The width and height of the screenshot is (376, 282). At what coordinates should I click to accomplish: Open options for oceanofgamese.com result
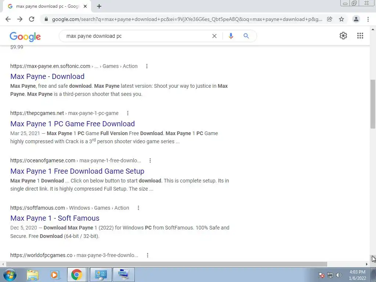(x=150, y=160)
